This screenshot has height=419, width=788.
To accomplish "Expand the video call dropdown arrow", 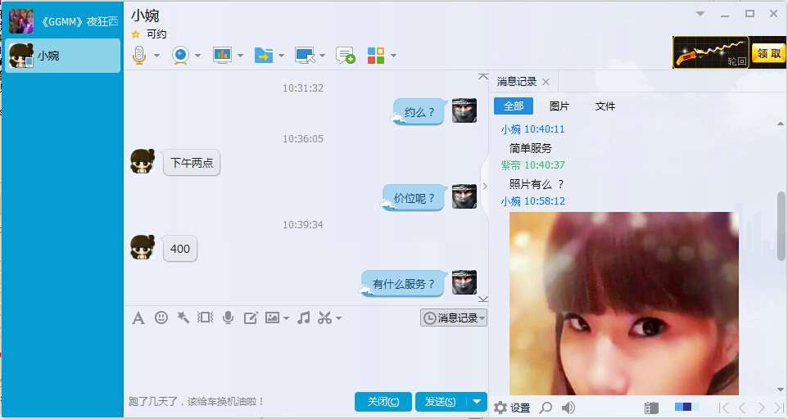I will coord(198,55).
